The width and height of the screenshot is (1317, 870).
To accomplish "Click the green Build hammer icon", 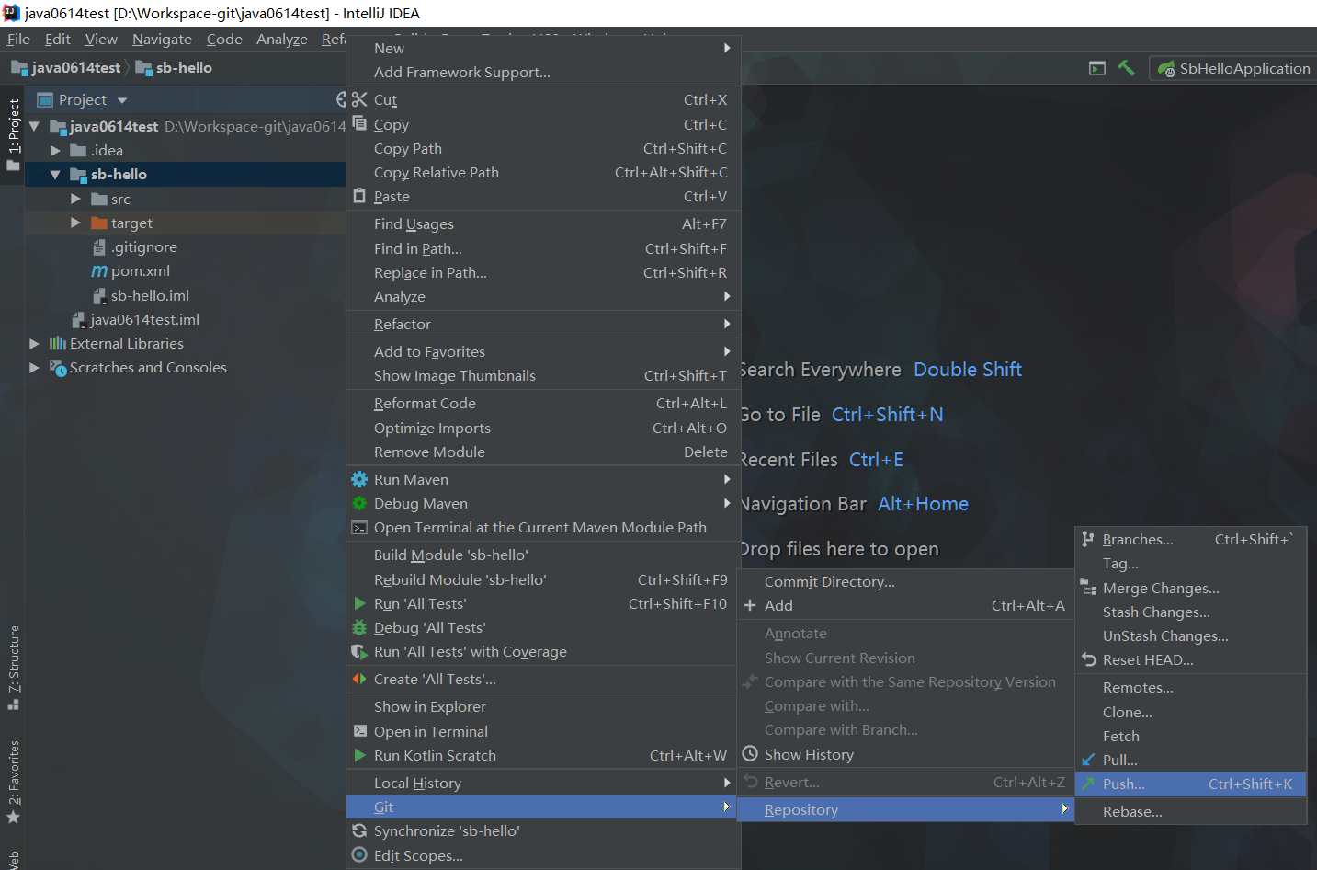I will click(x=1126, y=68).
